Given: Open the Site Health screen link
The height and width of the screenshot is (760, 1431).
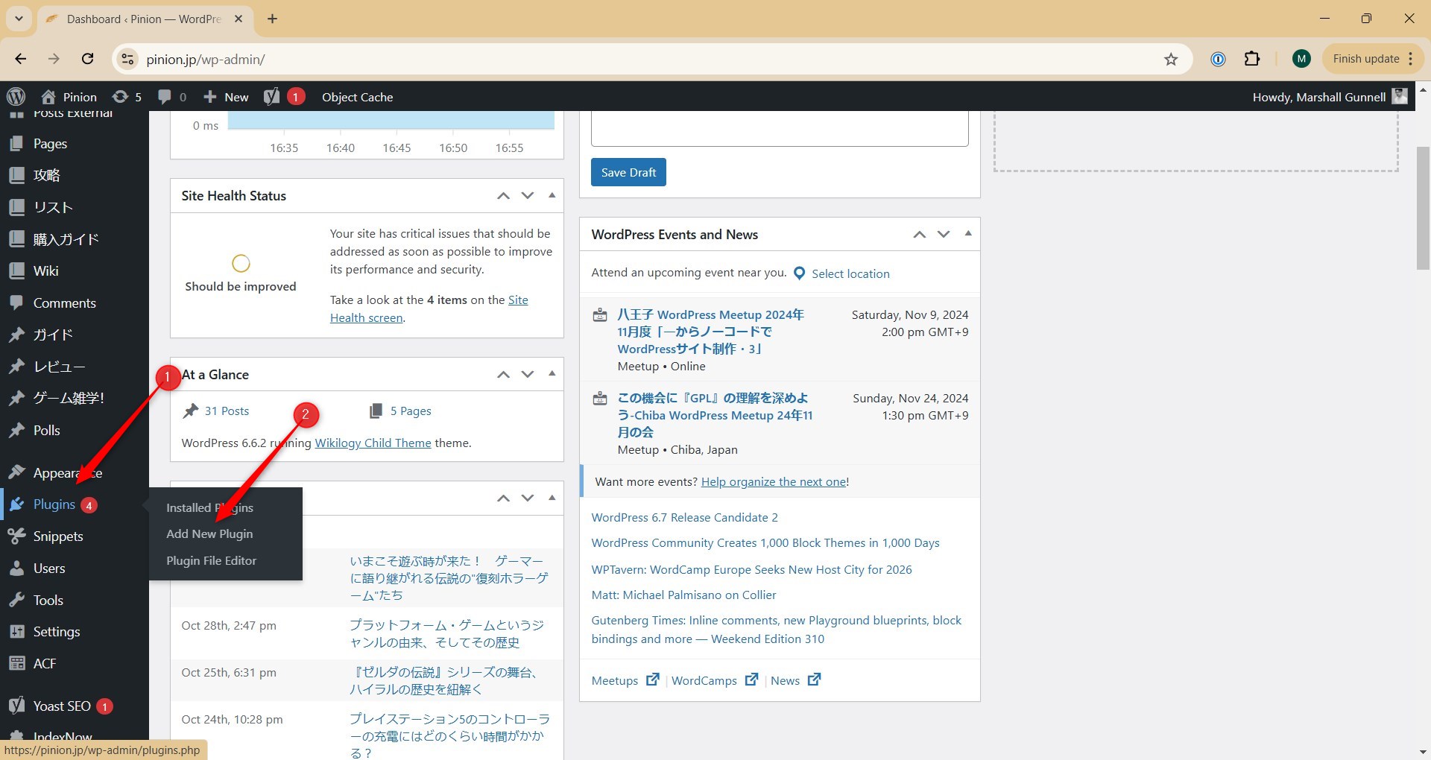Looking at the screenshot, I should [x=429, y=308].
